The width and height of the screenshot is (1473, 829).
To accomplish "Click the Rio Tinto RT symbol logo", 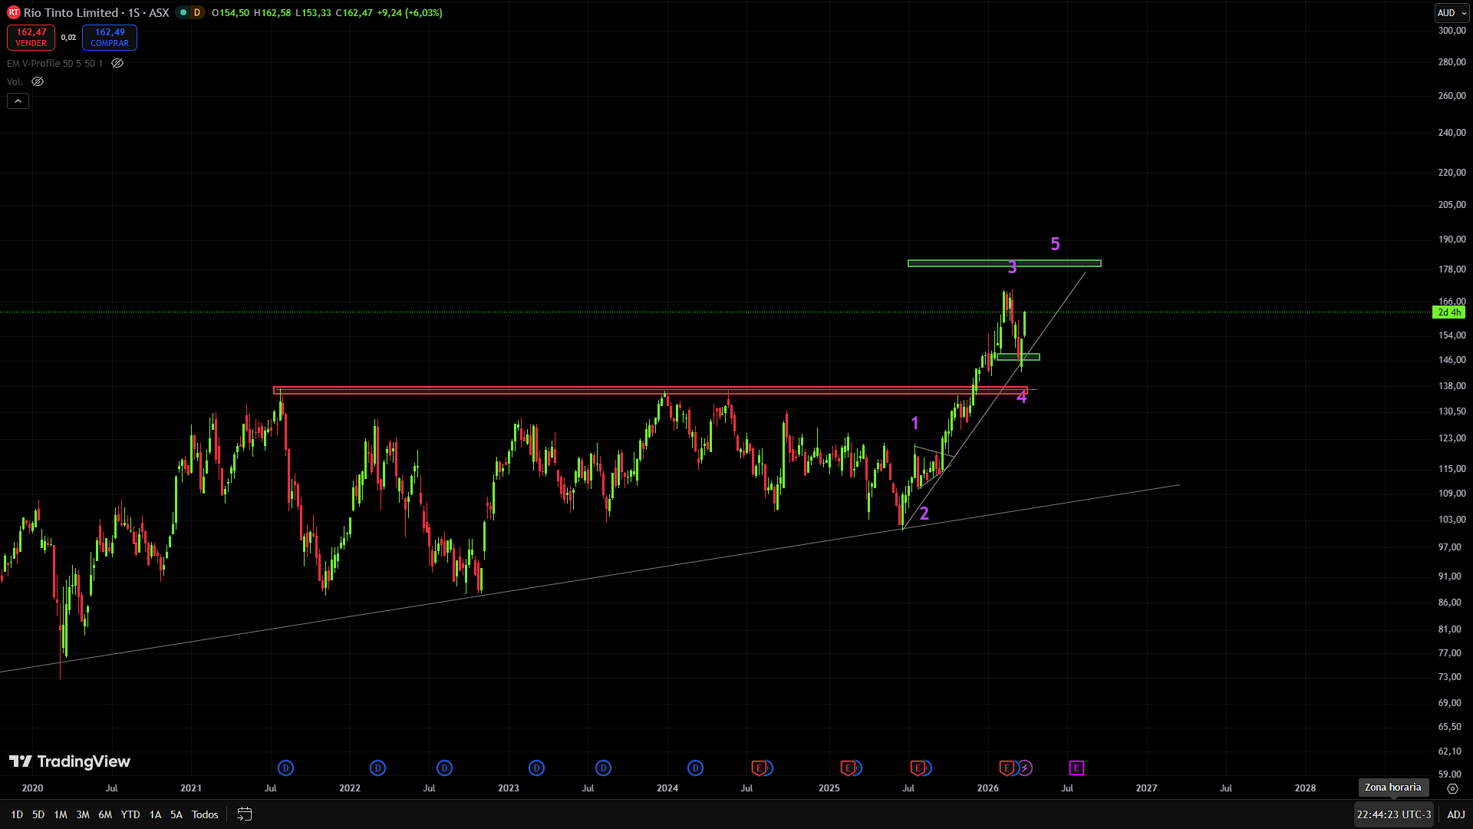I will (x=12, y=12).
